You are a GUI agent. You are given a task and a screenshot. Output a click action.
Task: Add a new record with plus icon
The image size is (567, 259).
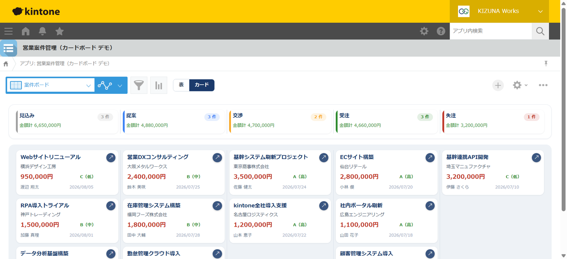pyautogui.click(x=498, y=85)
